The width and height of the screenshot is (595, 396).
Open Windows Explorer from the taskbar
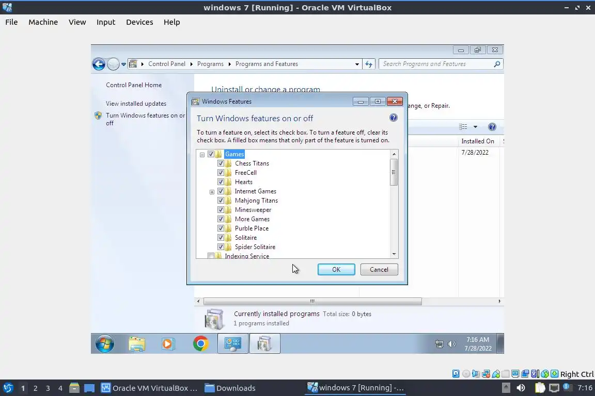[136, 344]
